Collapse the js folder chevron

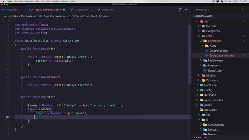pyautogui.click(x=199, y=120)
